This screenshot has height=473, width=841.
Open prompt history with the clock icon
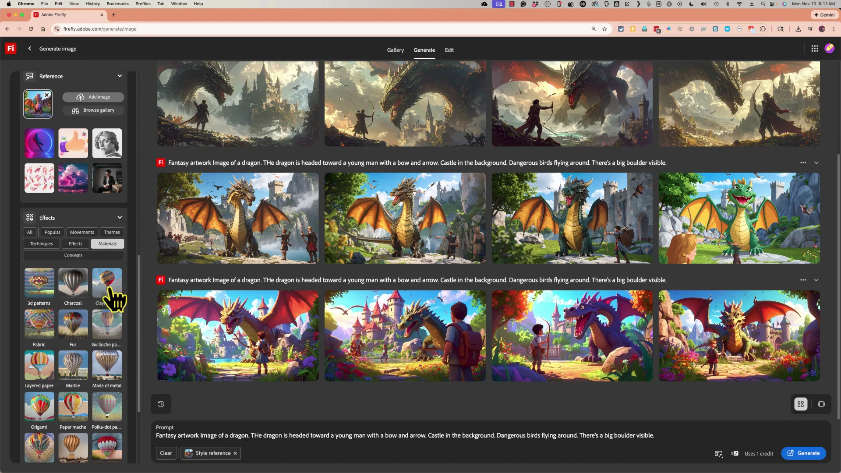pyautogui.click(x=161, y=404)
